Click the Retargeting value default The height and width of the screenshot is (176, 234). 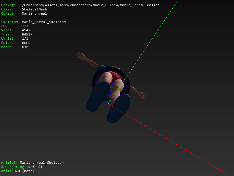coord(35,167)
